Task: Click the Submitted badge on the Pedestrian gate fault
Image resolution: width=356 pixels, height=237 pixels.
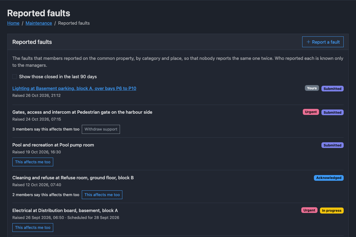Action: pyautogui.click(x=332, y=112)
